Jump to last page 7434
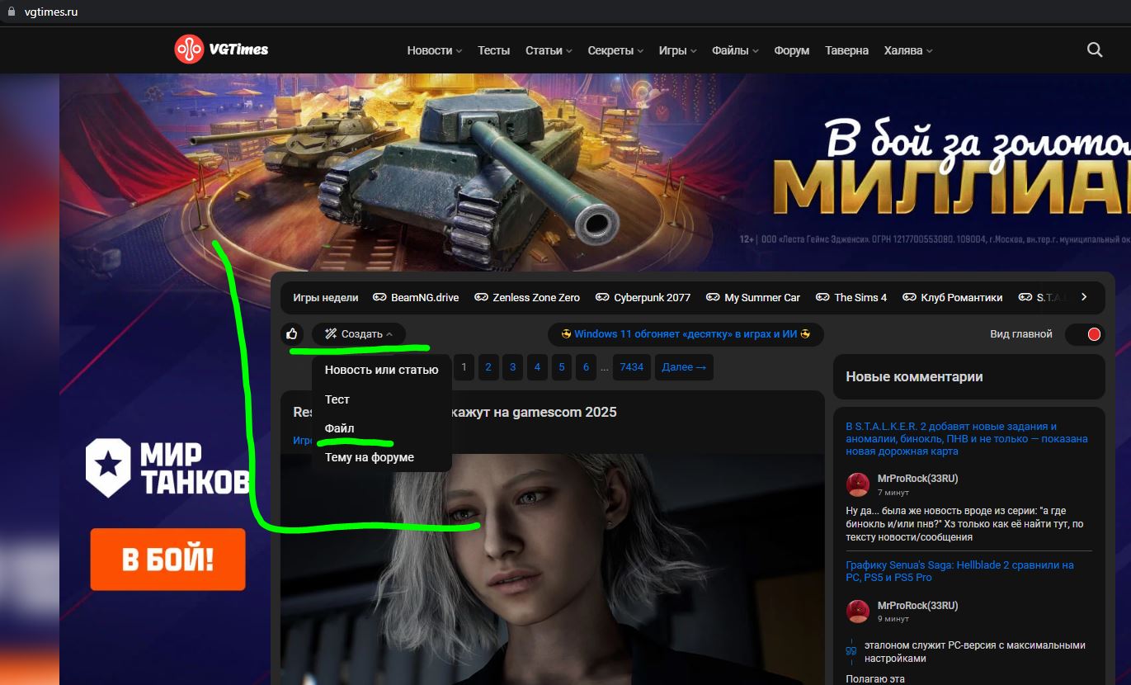This screenshot has width=1131, height=685. [x=631, y=367]
